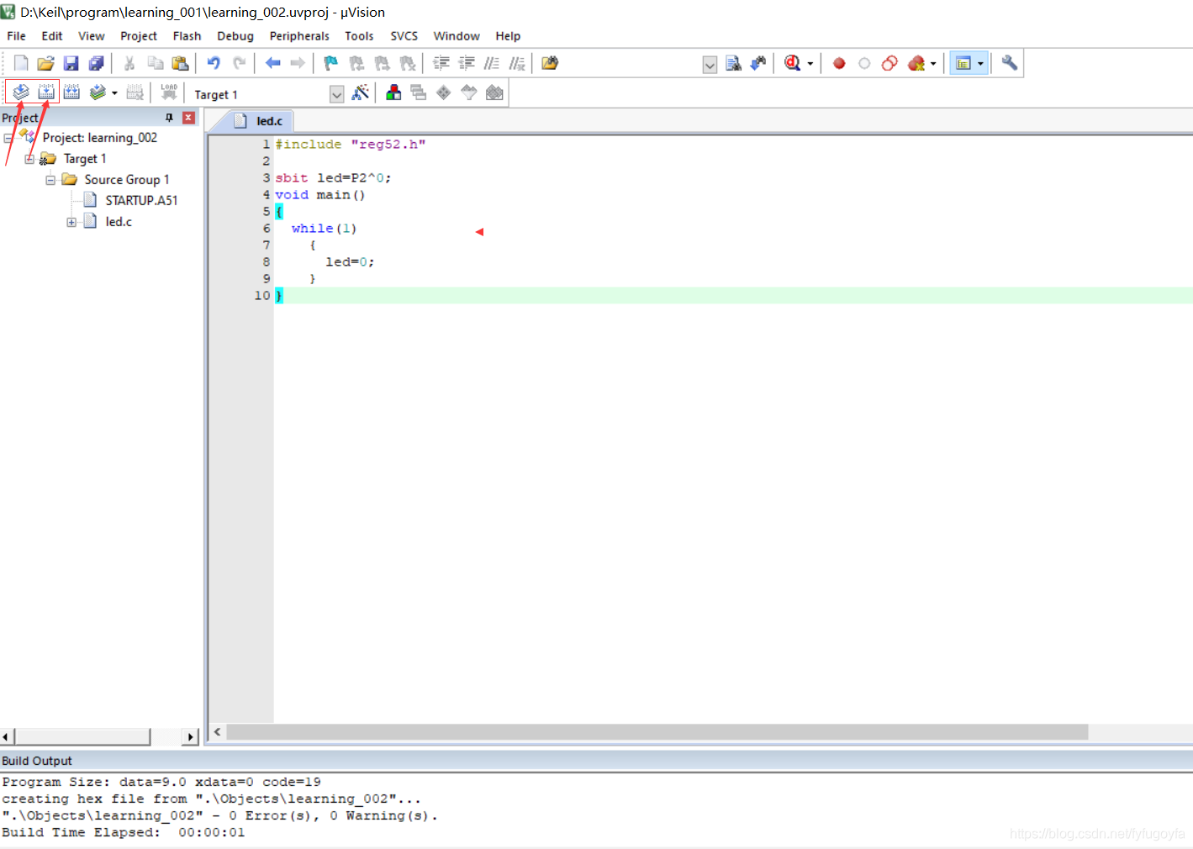Viewport: 1193px width, 849px height.
Task: Open the File menu
Action: 16,36
